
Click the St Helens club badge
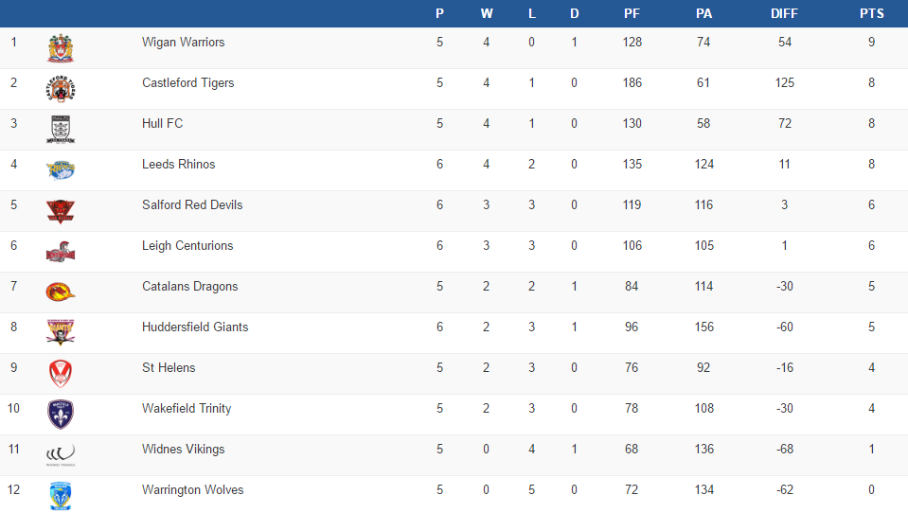[61, 373]
